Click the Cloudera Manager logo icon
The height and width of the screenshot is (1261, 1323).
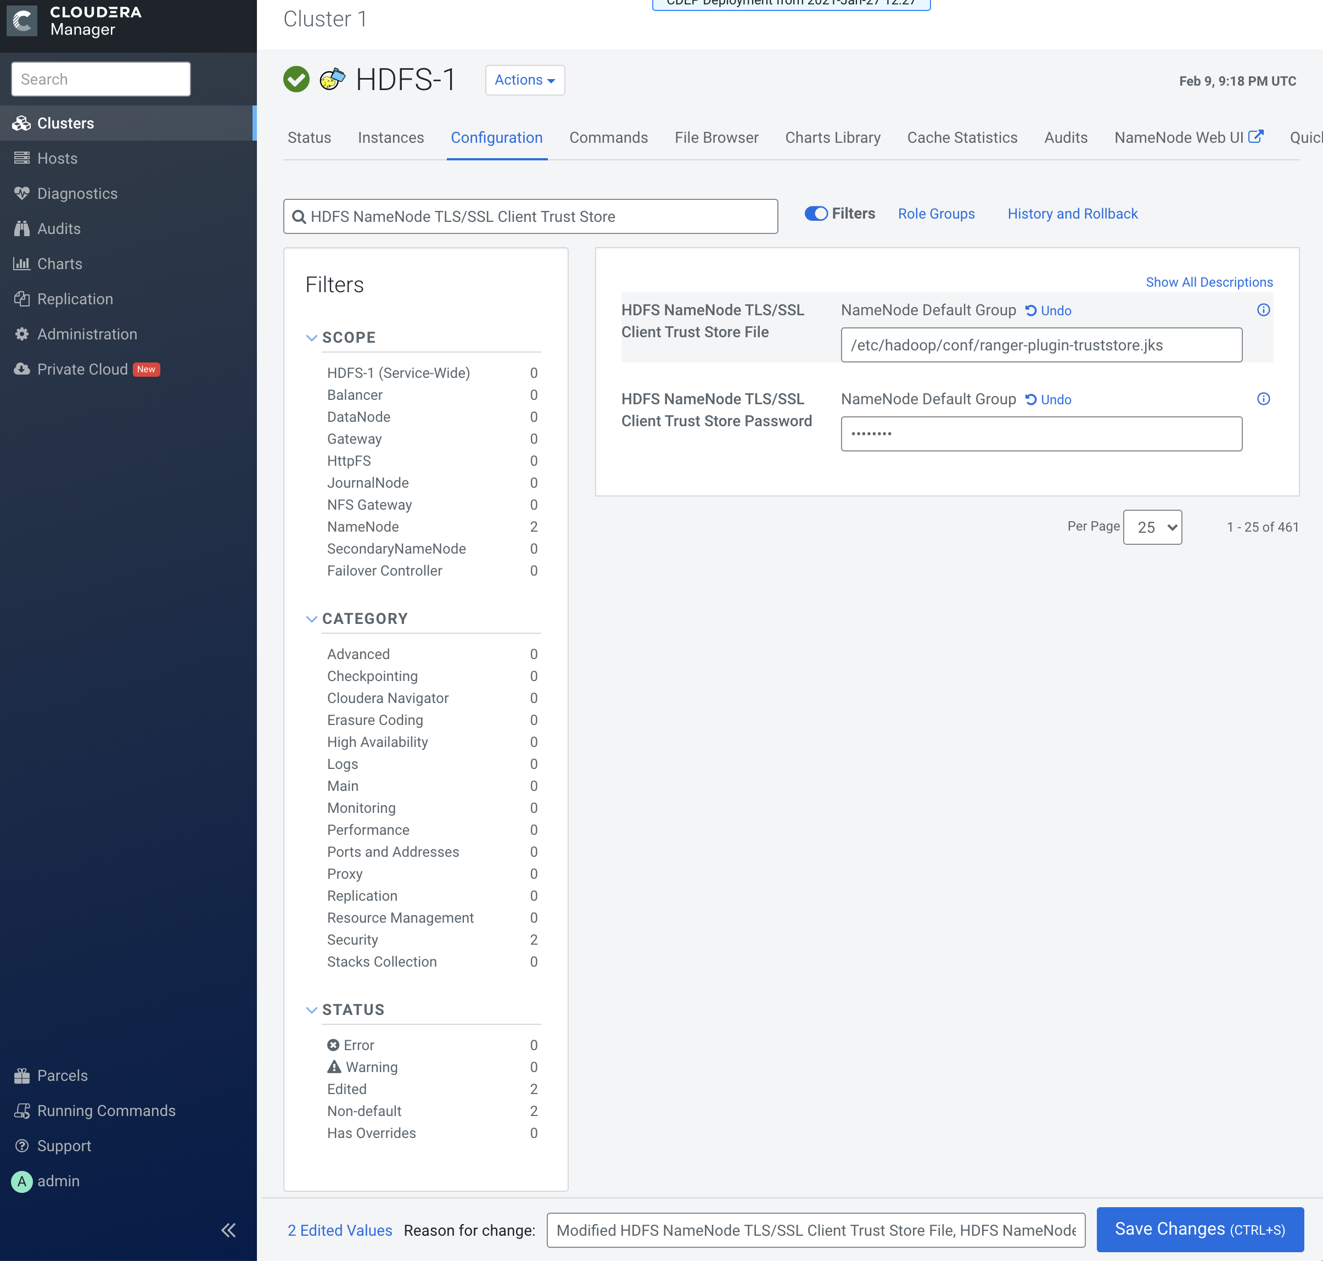[x=22, y=21]
